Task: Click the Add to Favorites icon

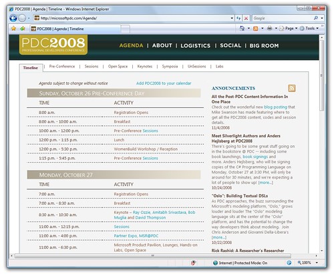Action: click(x=23, y=29)
